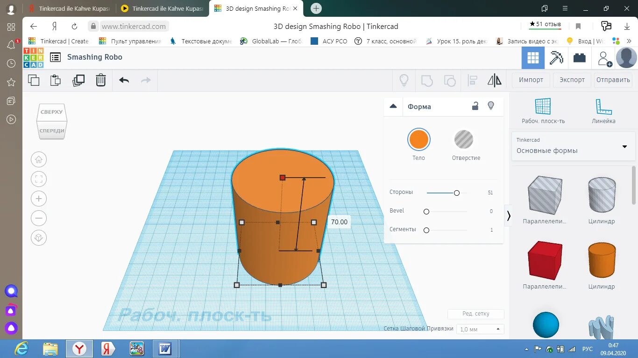This screenshot has height=358, width=638.
Task: Click the Экспорт button
Action: [x=572, y=80]
